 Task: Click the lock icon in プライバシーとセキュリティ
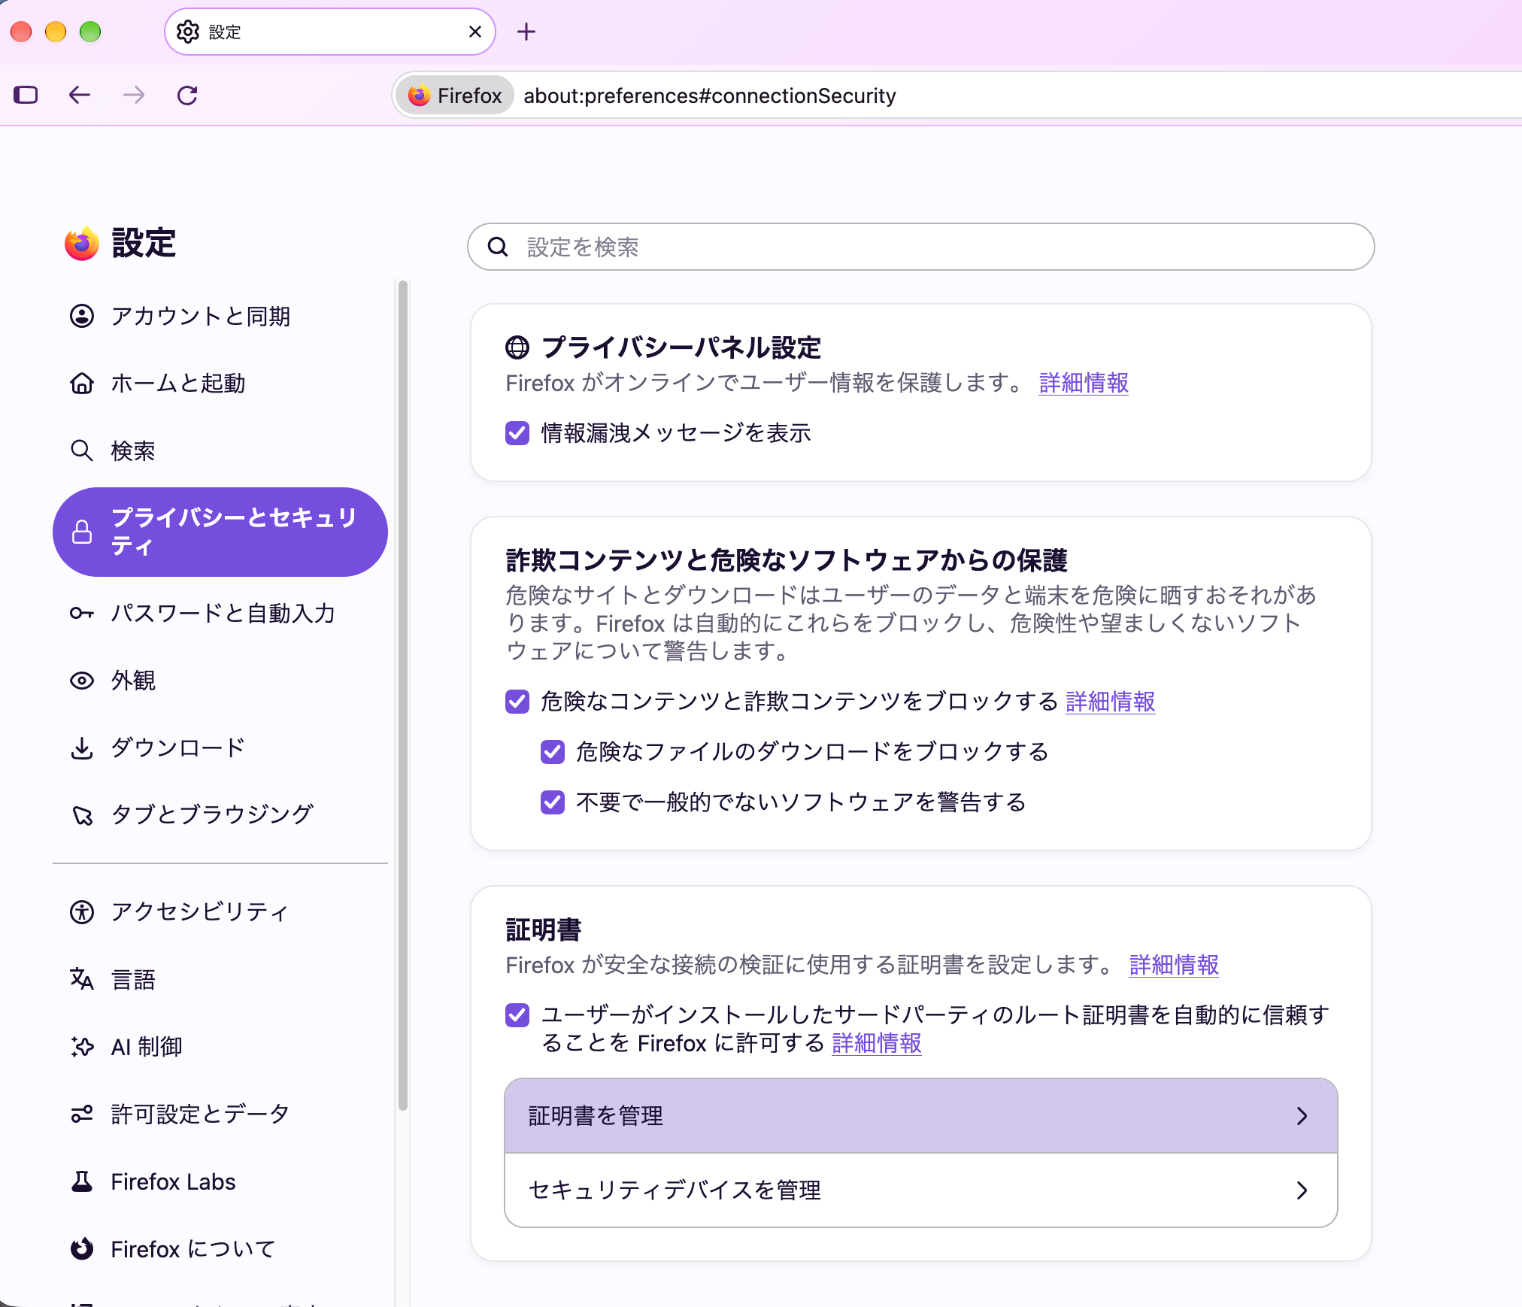point(82,532)
